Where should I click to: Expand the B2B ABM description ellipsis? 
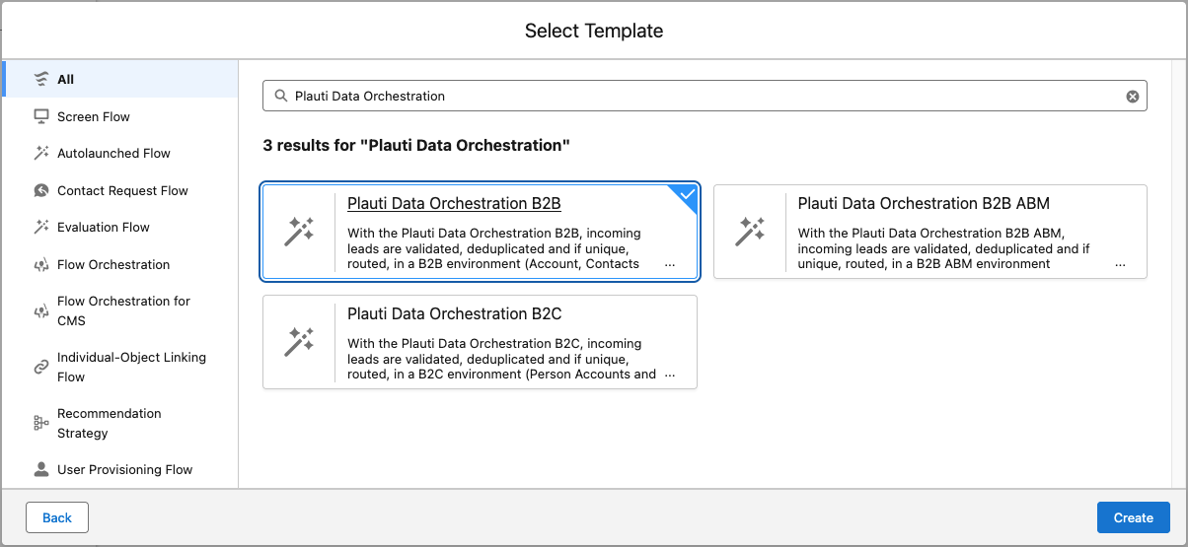(1120, 264)
